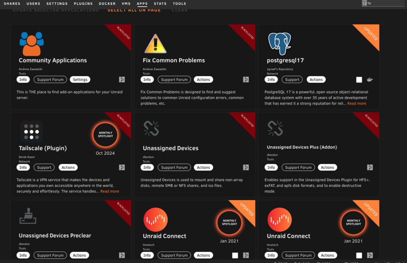
Task: Click the 'Derek Kaser' author text
Action: (x=27, y=157)
